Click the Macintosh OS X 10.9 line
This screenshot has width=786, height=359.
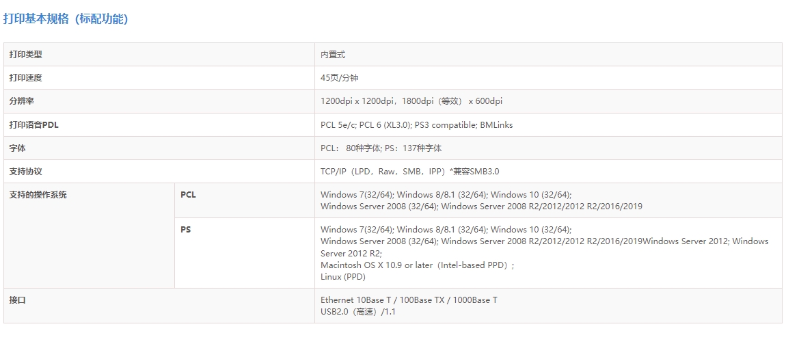(x=417, y=265)
